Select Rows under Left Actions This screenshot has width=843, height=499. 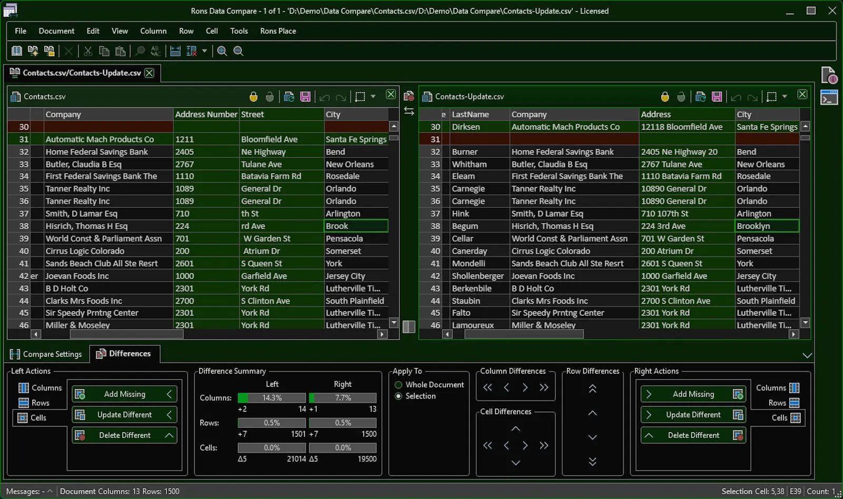point(34,403)
